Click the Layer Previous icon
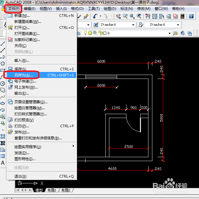Image resolution: width=199 pixels, height=199 pixels. point(182,33)
